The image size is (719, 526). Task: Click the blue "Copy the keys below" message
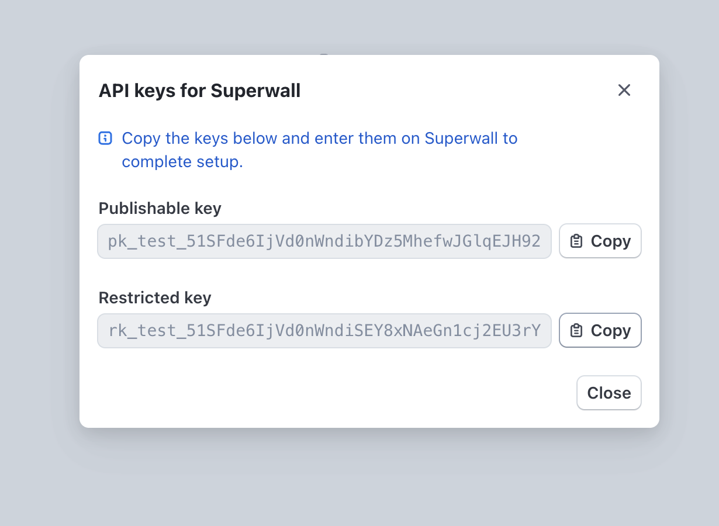tap(319, 139)
